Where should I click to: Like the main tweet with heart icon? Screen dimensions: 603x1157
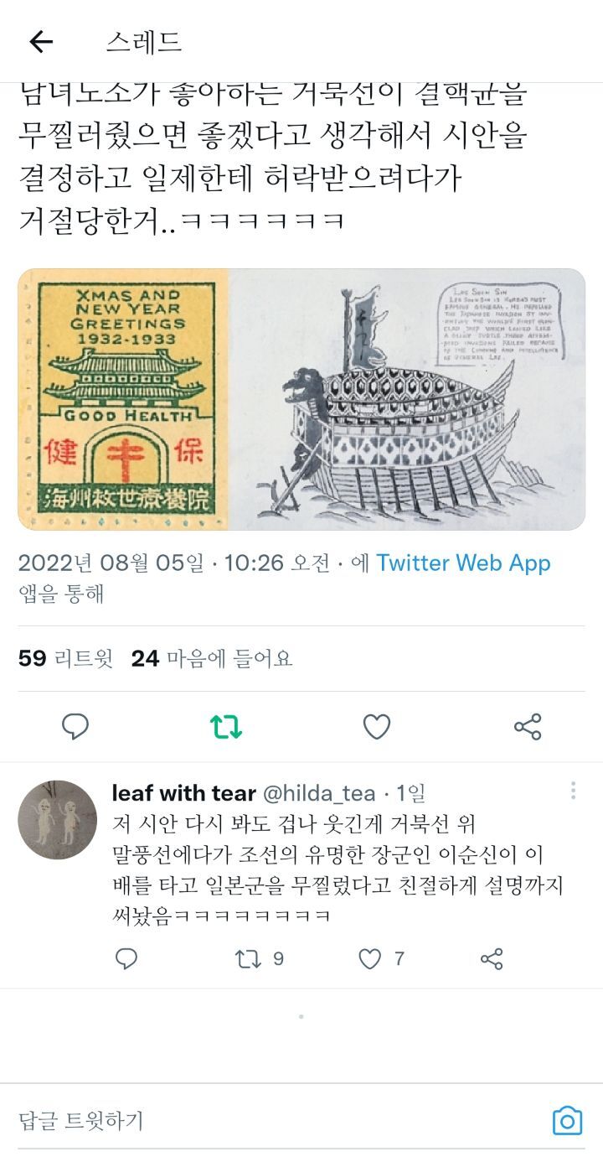(377, 726)
